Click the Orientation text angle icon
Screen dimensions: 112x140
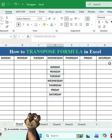(76, 19)
